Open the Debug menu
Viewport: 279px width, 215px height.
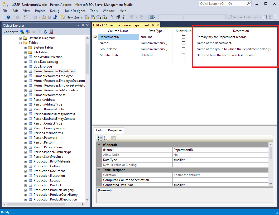pyautogui.click(x=55, y=11)
